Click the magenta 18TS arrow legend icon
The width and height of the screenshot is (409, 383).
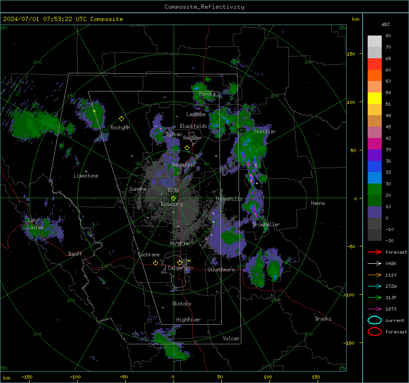pos(374,309)
